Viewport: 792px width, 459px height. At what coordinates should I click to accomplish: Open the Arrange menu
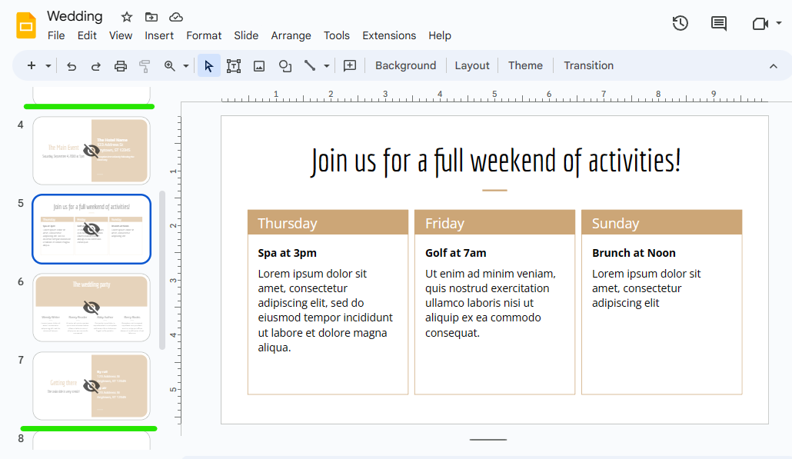[291, 36]
